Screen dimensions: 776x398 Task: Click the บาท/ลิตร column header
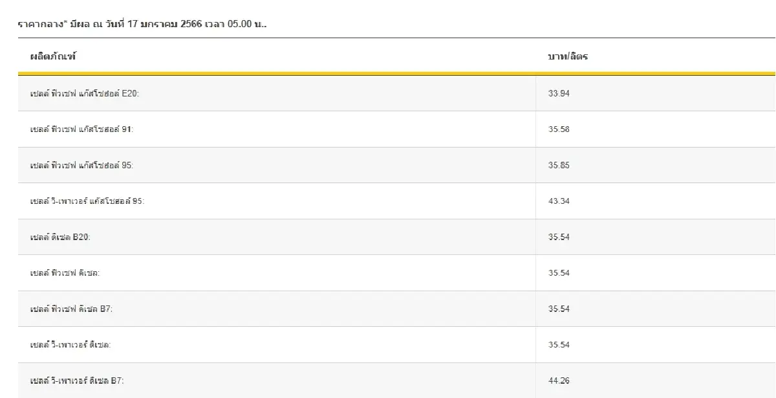click(568, 56)
